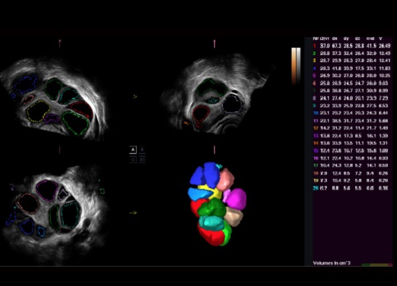Image resolution: width=397 pixels, height=286 pixels.
Task: Click the yellow-outlined follicle in top-left scan
Action: coord(39,110)
